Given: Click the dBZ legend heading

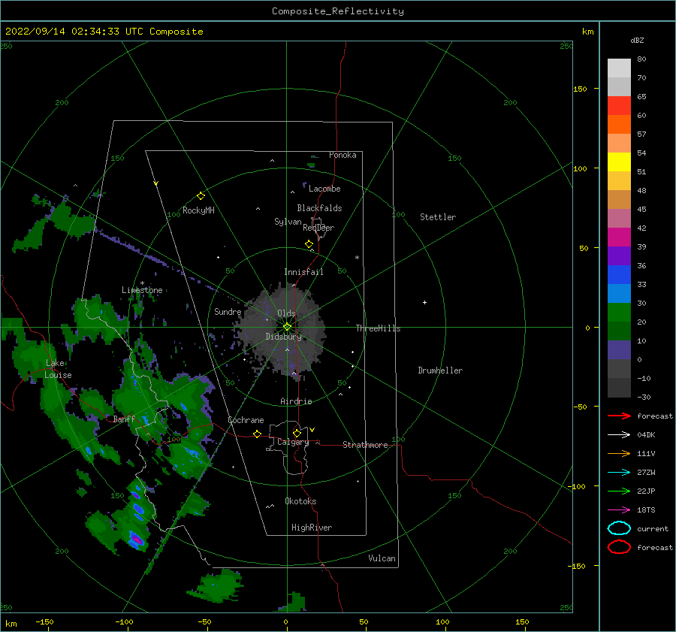Looking at the screenshot, I should (637, 40).
